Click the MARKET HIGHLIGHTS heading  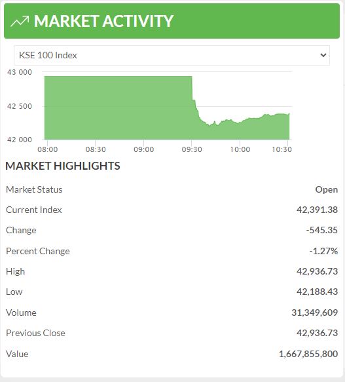63,166
